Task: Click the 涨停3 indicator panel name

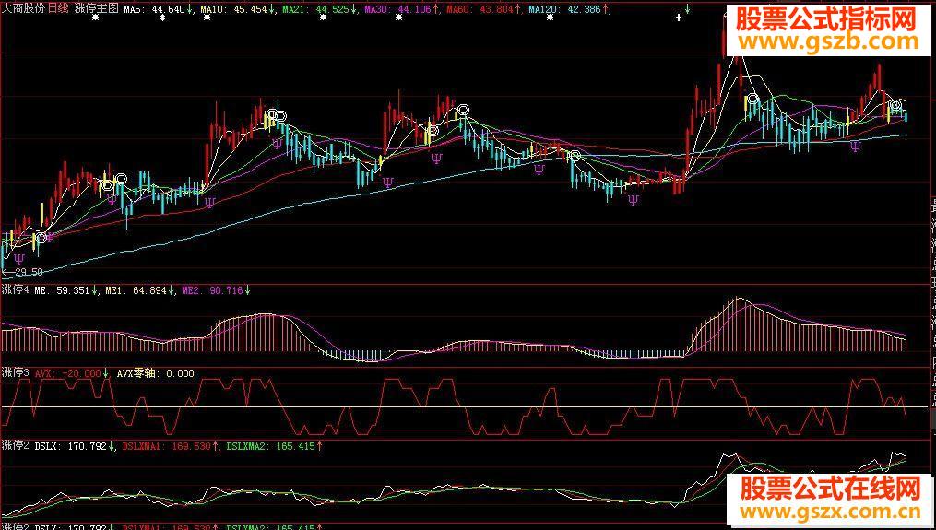Action: [16, 373]
